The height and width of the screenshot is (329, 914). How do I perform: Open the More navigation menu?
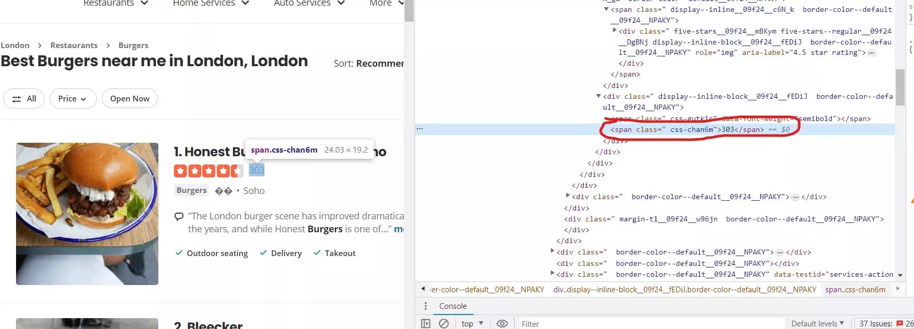click(387, 4)
